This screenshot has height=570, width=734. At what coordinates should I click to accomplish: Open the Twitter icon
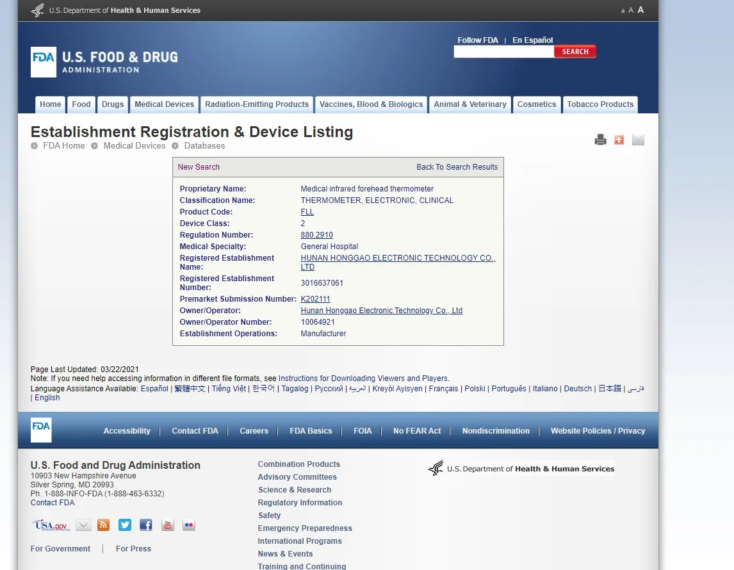[124, 525]
